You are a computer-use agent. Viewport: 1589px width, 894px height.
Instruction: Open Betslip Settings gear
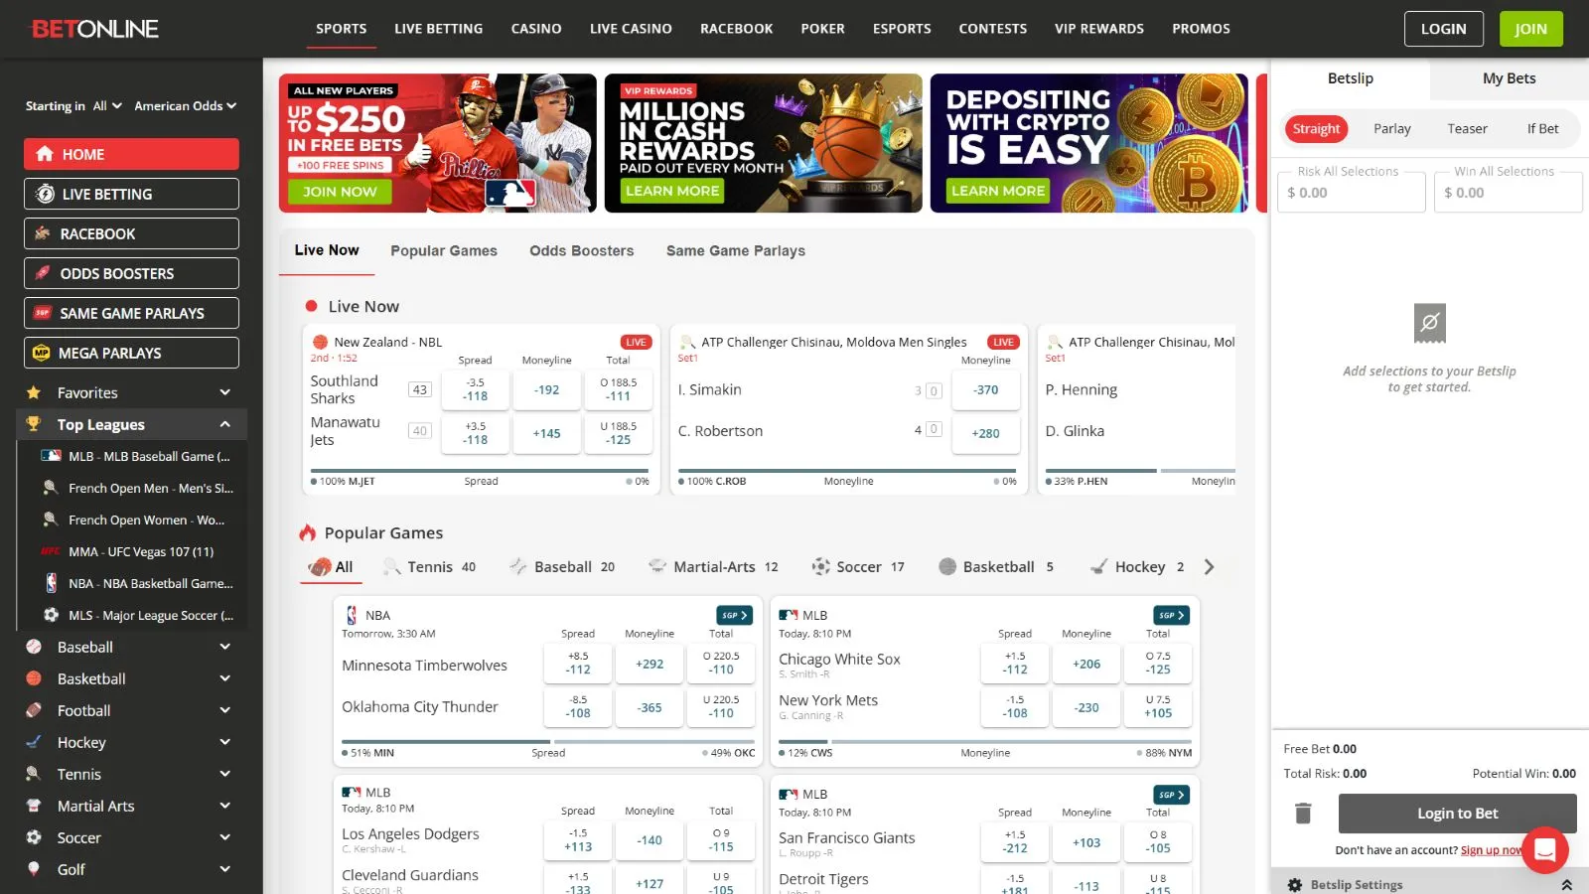[x=1295, y=884]
